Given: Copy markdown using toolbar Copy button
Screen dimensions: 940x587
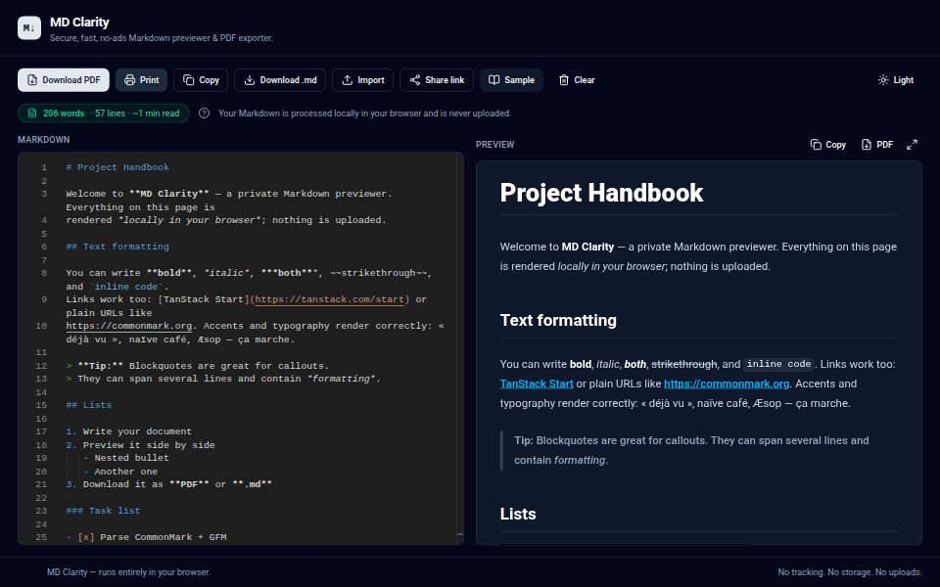Looking at the screenshot, I should coord(201,79).
